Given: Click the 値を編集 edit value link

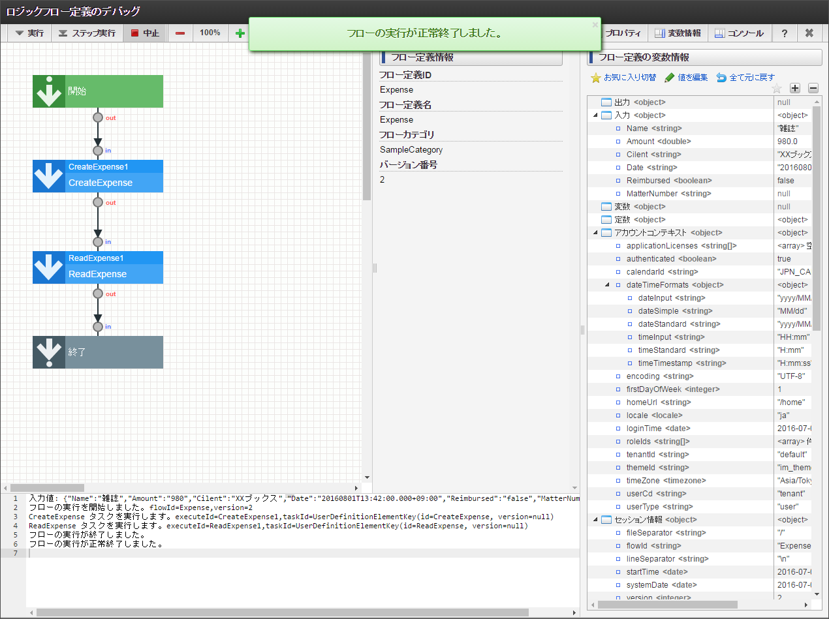Looking at the screenshot, I should (686, 78).
